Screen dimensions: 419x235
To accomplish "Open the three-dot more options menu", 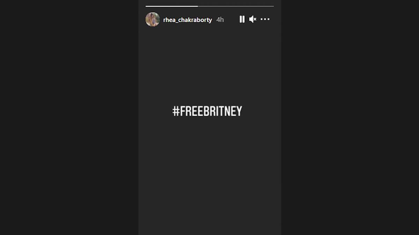I will pos(265,19).
